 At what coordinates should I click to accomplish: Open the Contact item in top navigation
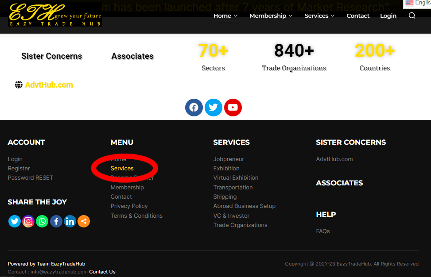[x=358, y=16]
